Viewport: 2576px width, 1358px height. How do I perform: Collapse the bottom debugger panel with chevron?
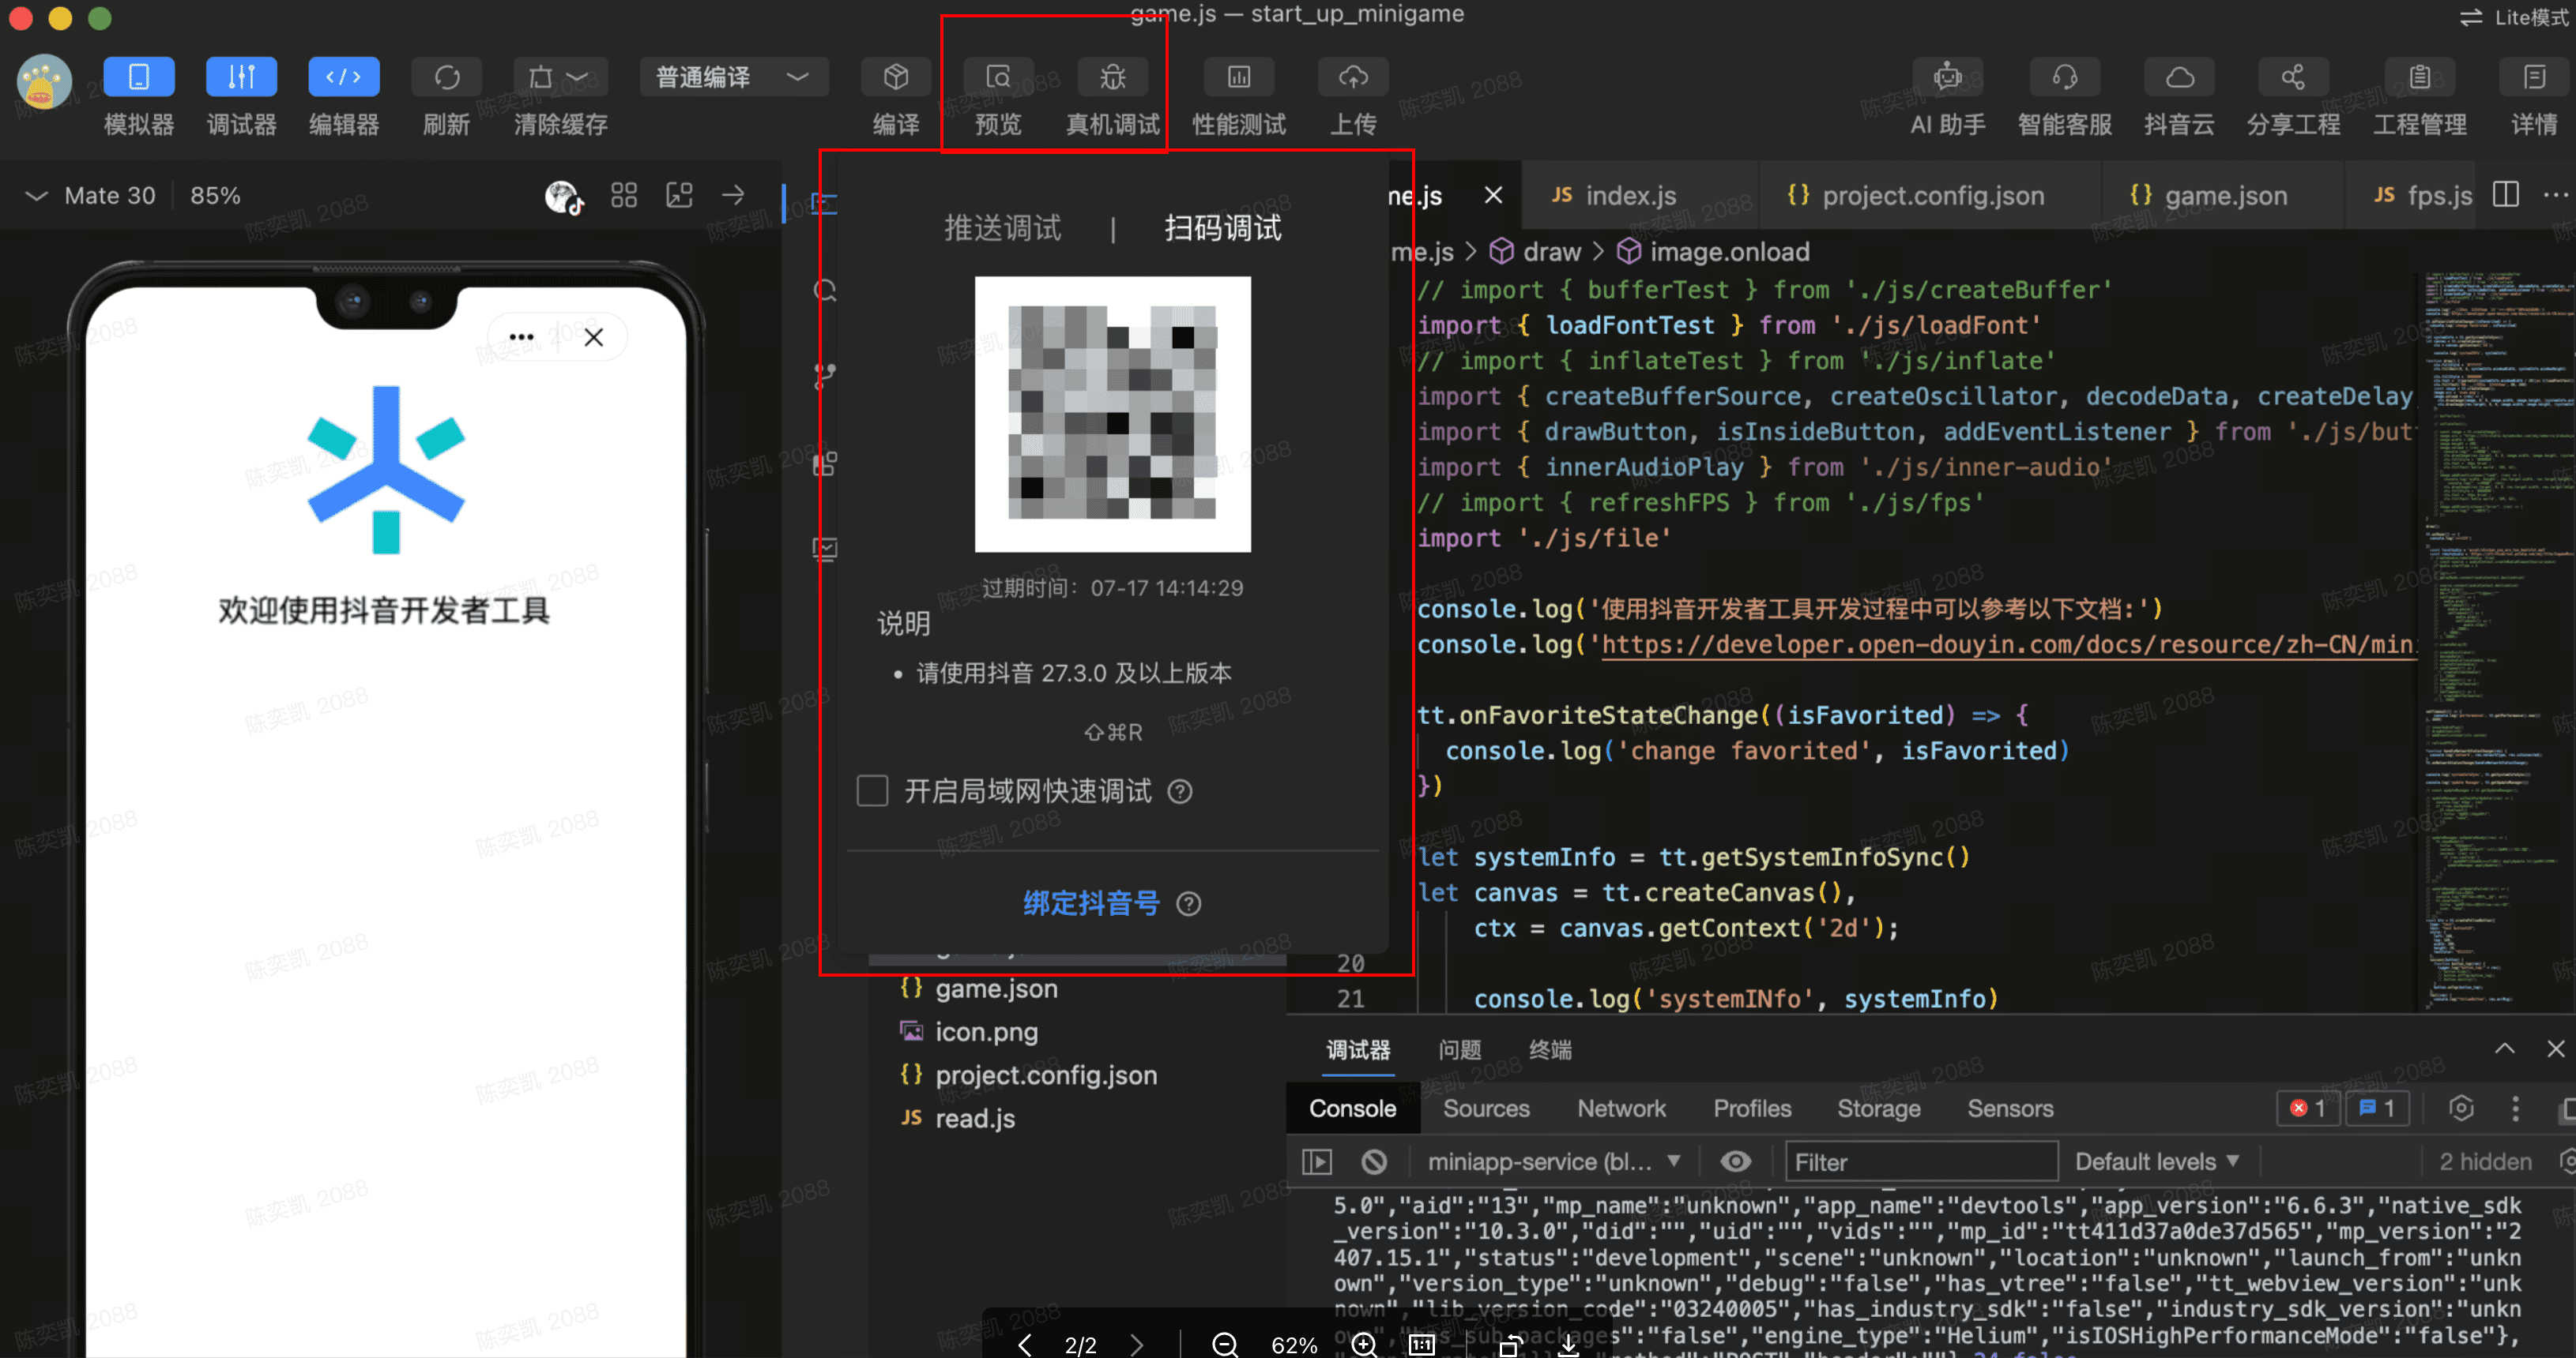[x=2504, y=1049]
